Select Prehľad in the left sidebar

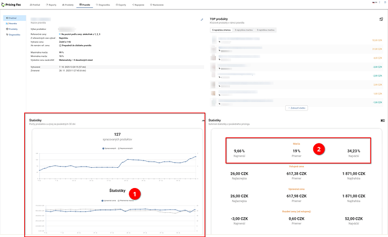12,18
